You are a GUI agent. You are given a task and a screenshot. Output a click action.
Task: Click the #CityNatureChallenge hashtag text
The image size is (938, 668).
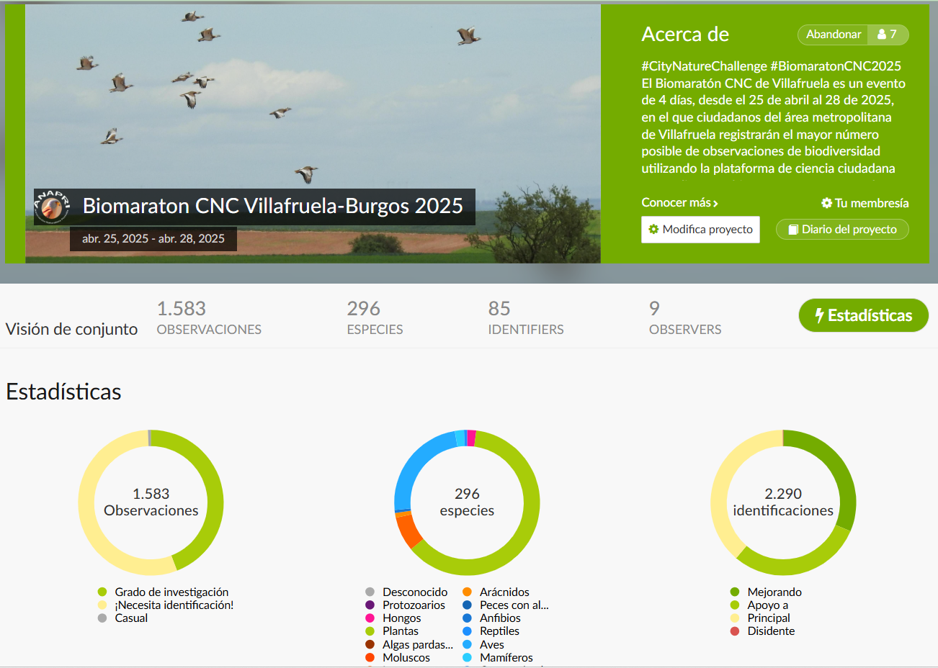tap(704, 66)
